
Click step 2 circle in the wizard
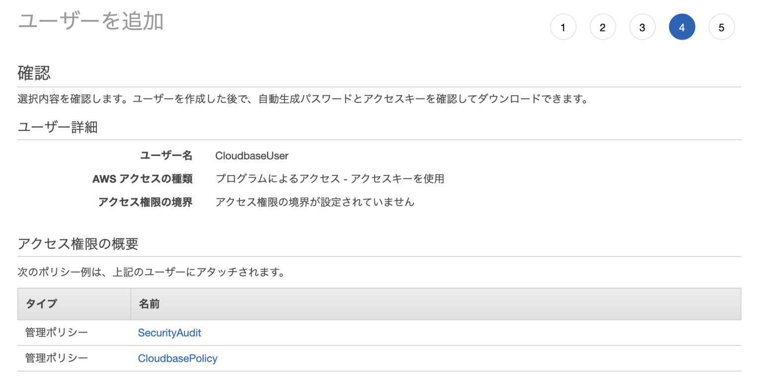[603, 27]
